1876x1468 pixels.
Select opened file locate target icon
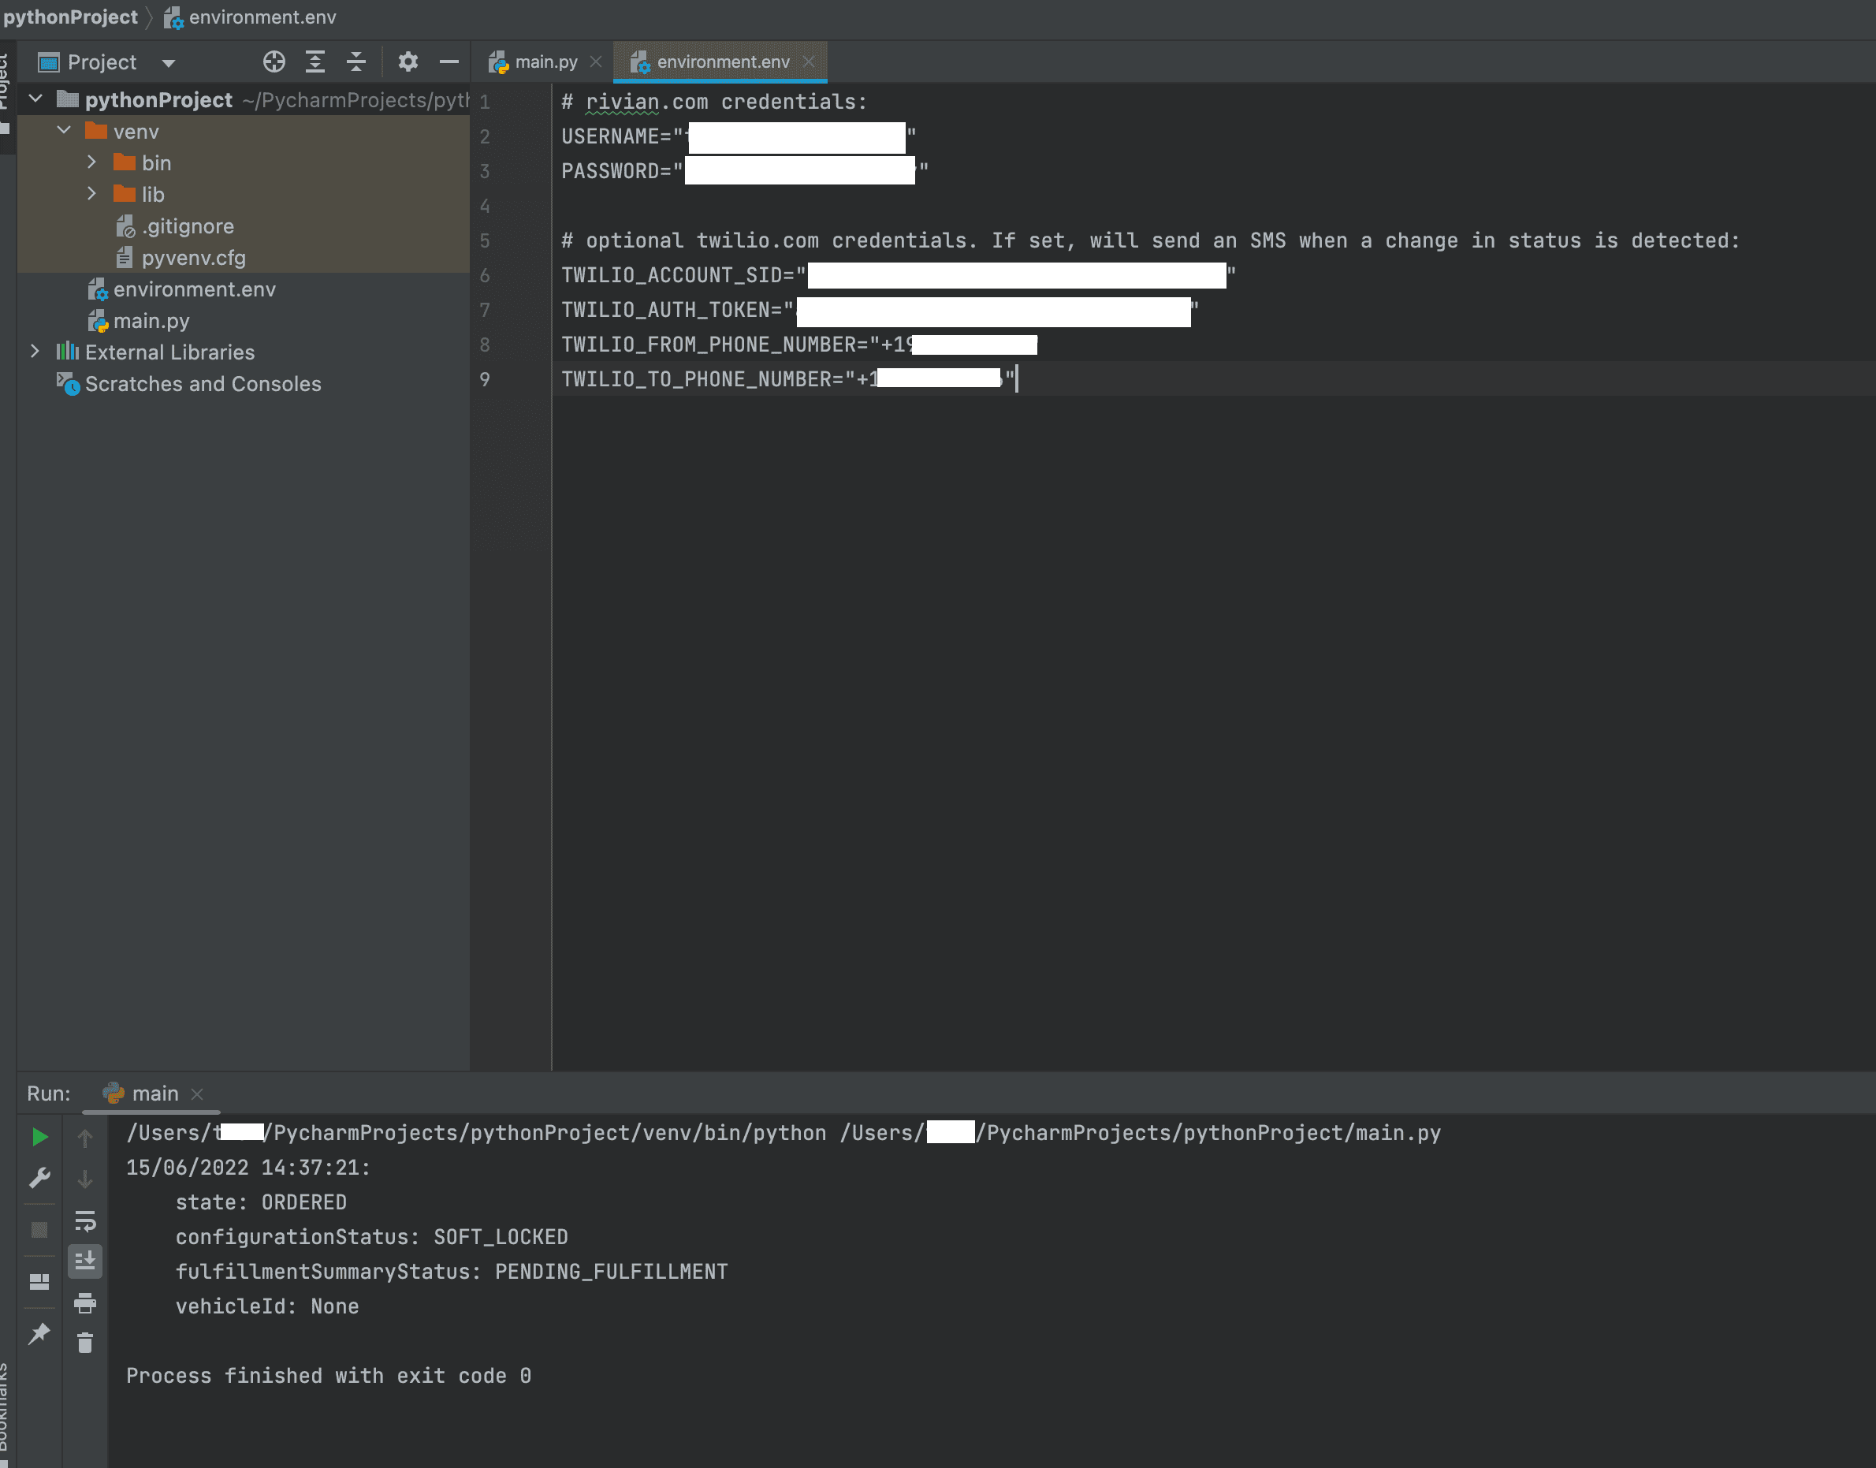(274, 61)
